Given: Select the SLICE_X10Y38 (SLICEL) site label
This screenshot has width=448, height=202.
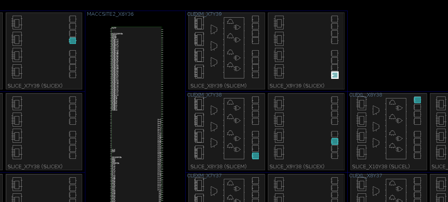Looking at the screenshot, I should [x=381, y=166].
